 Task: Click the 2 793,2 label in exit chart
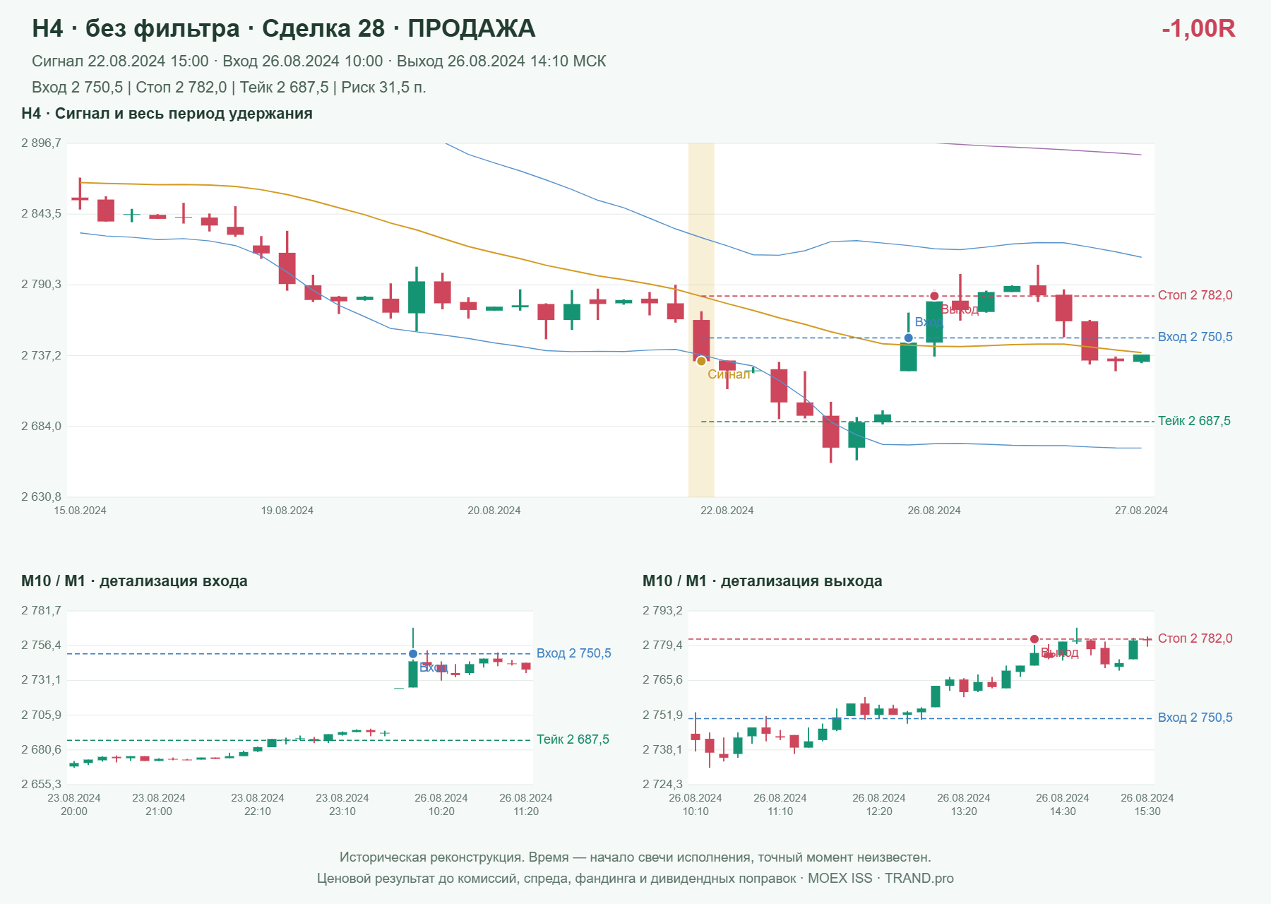click(x=662, y=611)
